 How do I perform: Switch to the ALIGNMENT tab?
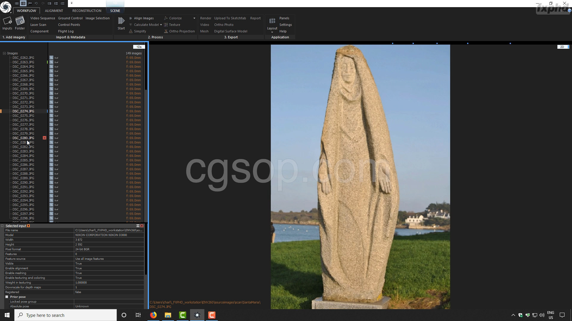click(54, 11)
